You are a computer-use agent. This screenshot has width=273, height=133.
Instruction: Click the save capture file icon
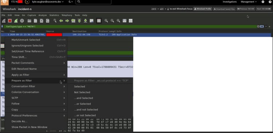pos(36,21)
